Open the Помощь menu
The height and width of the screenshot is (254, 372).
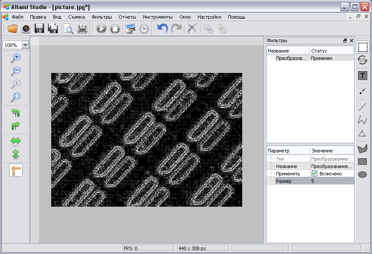(x=237, y=17)
